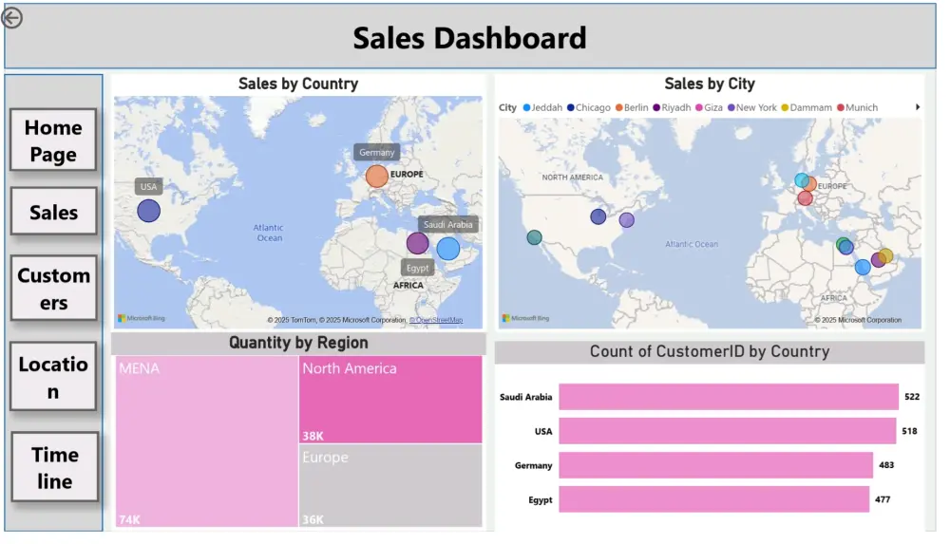950x544 pixels.
Task: Click the Munich legend entry
Action: pos(857,108)
